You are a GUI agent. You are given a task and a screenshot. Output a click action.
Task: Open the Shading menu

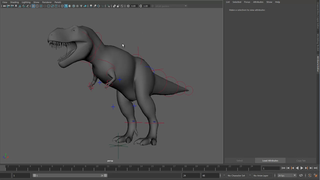[x=14, y=2]
